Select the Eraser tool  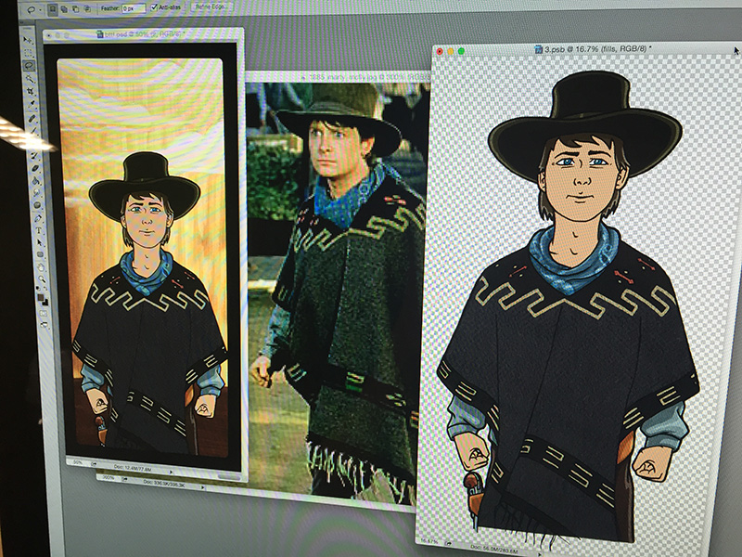pos(35,168)
